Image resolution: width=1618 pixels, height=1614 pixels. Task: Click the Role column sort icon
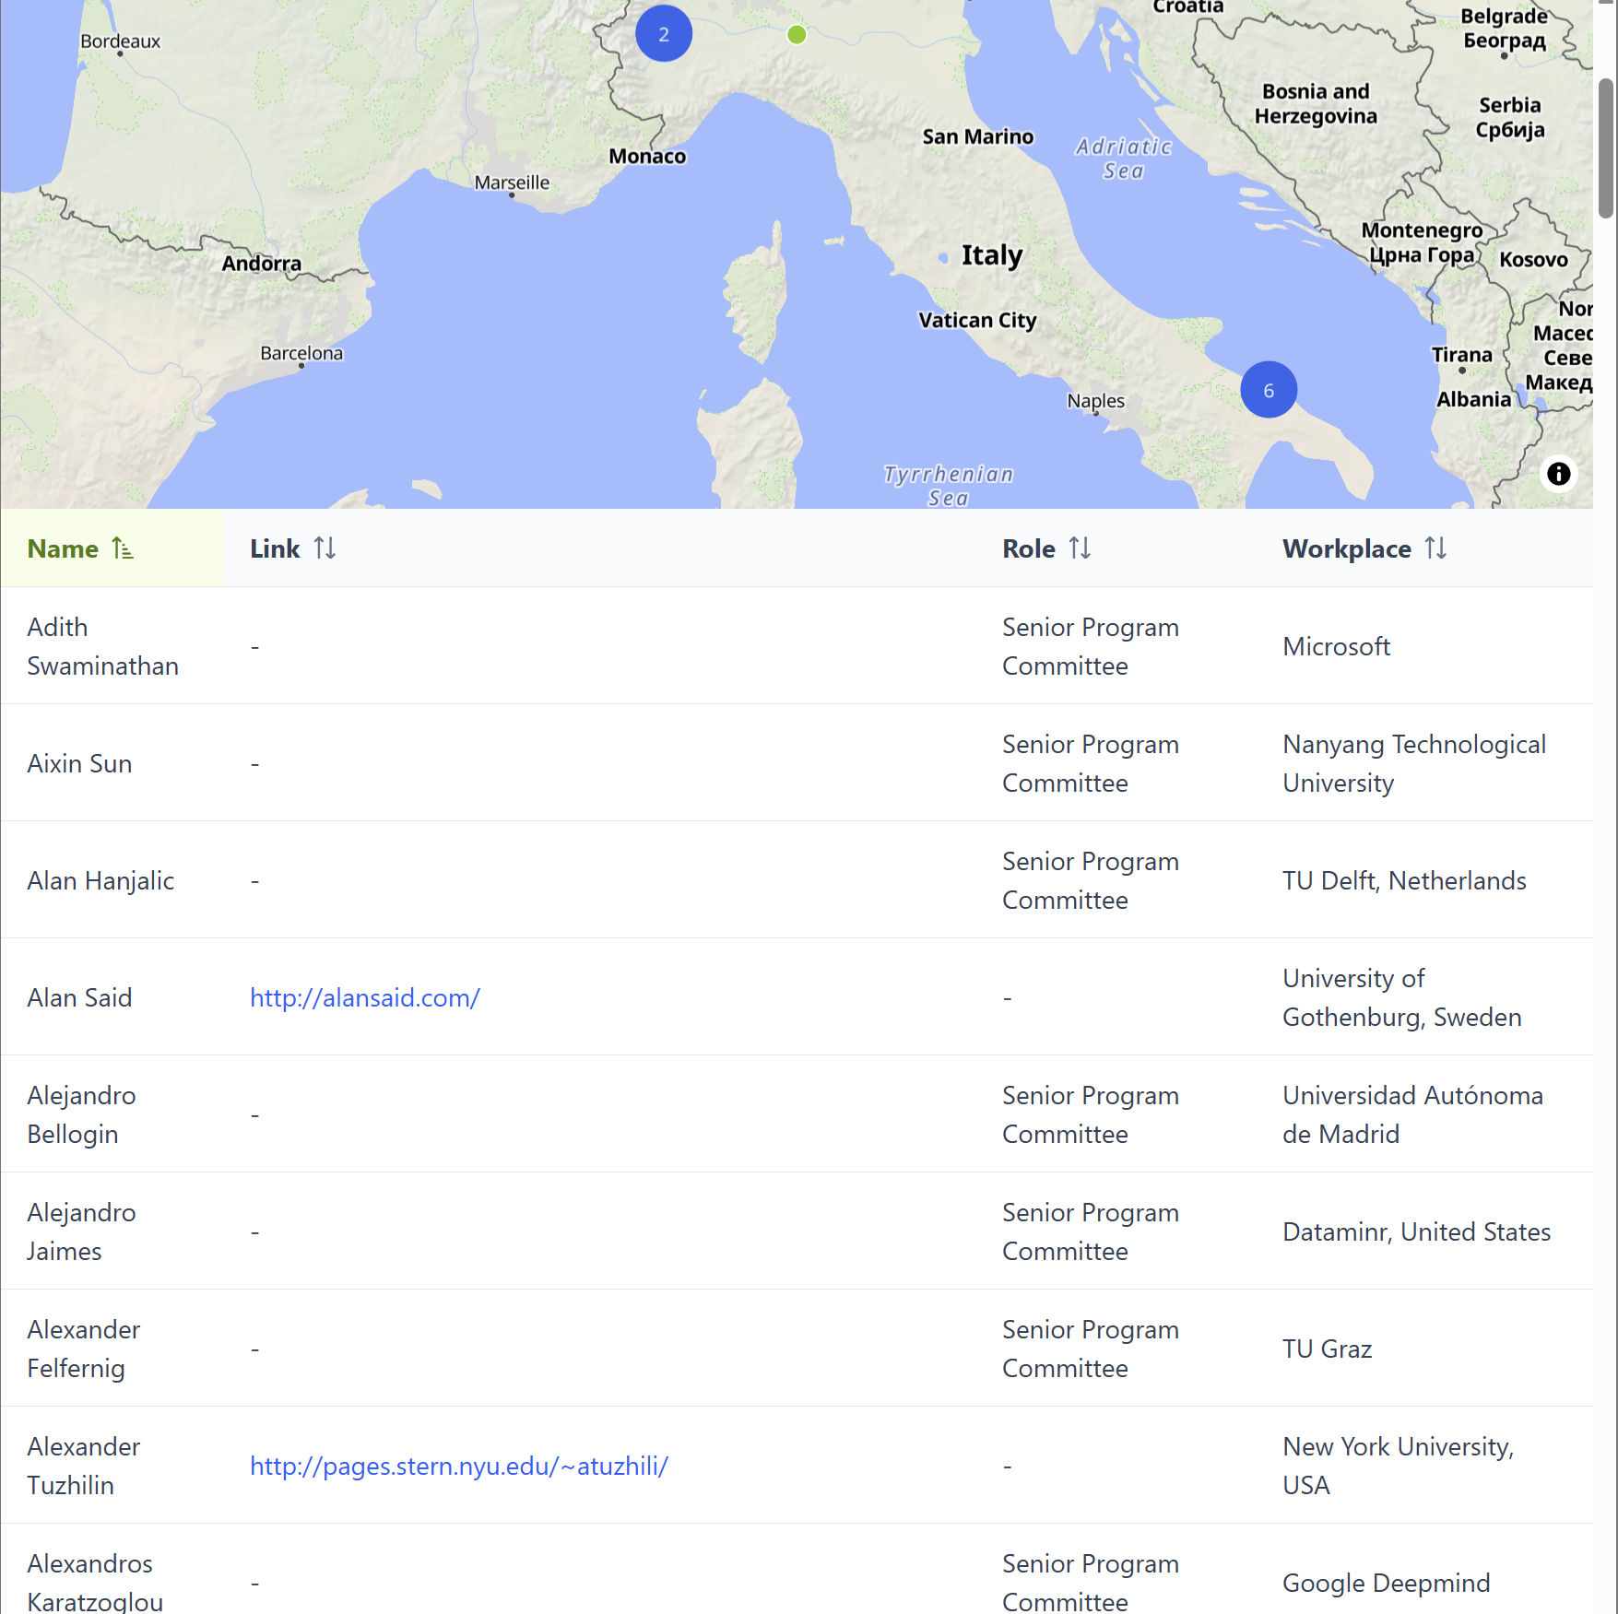point(1080,549)
